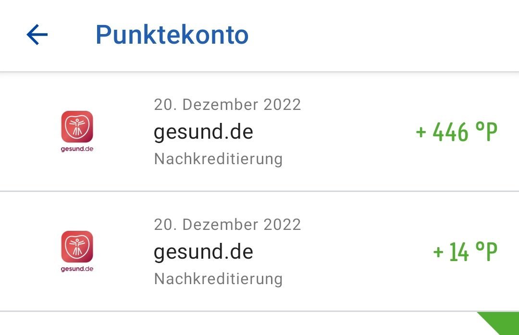Screen dimensions: 519x335
Task: Select the + 14 °P points amount
Action: 465,251
